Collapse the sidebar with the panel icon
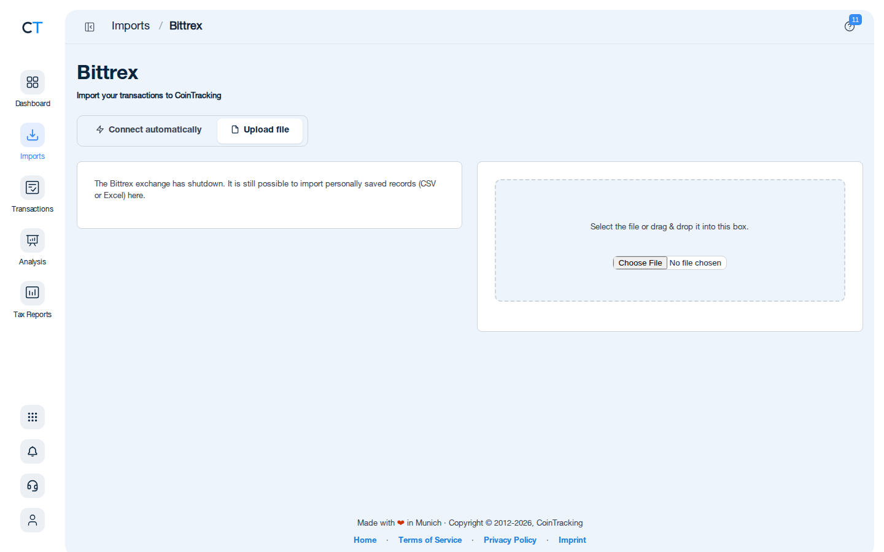 pyautogui.click(x=90, y=27)
